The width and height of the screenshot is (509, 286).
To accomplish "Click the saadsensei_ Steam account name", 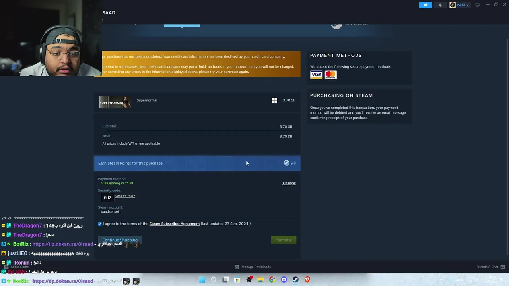I will 111,211.
